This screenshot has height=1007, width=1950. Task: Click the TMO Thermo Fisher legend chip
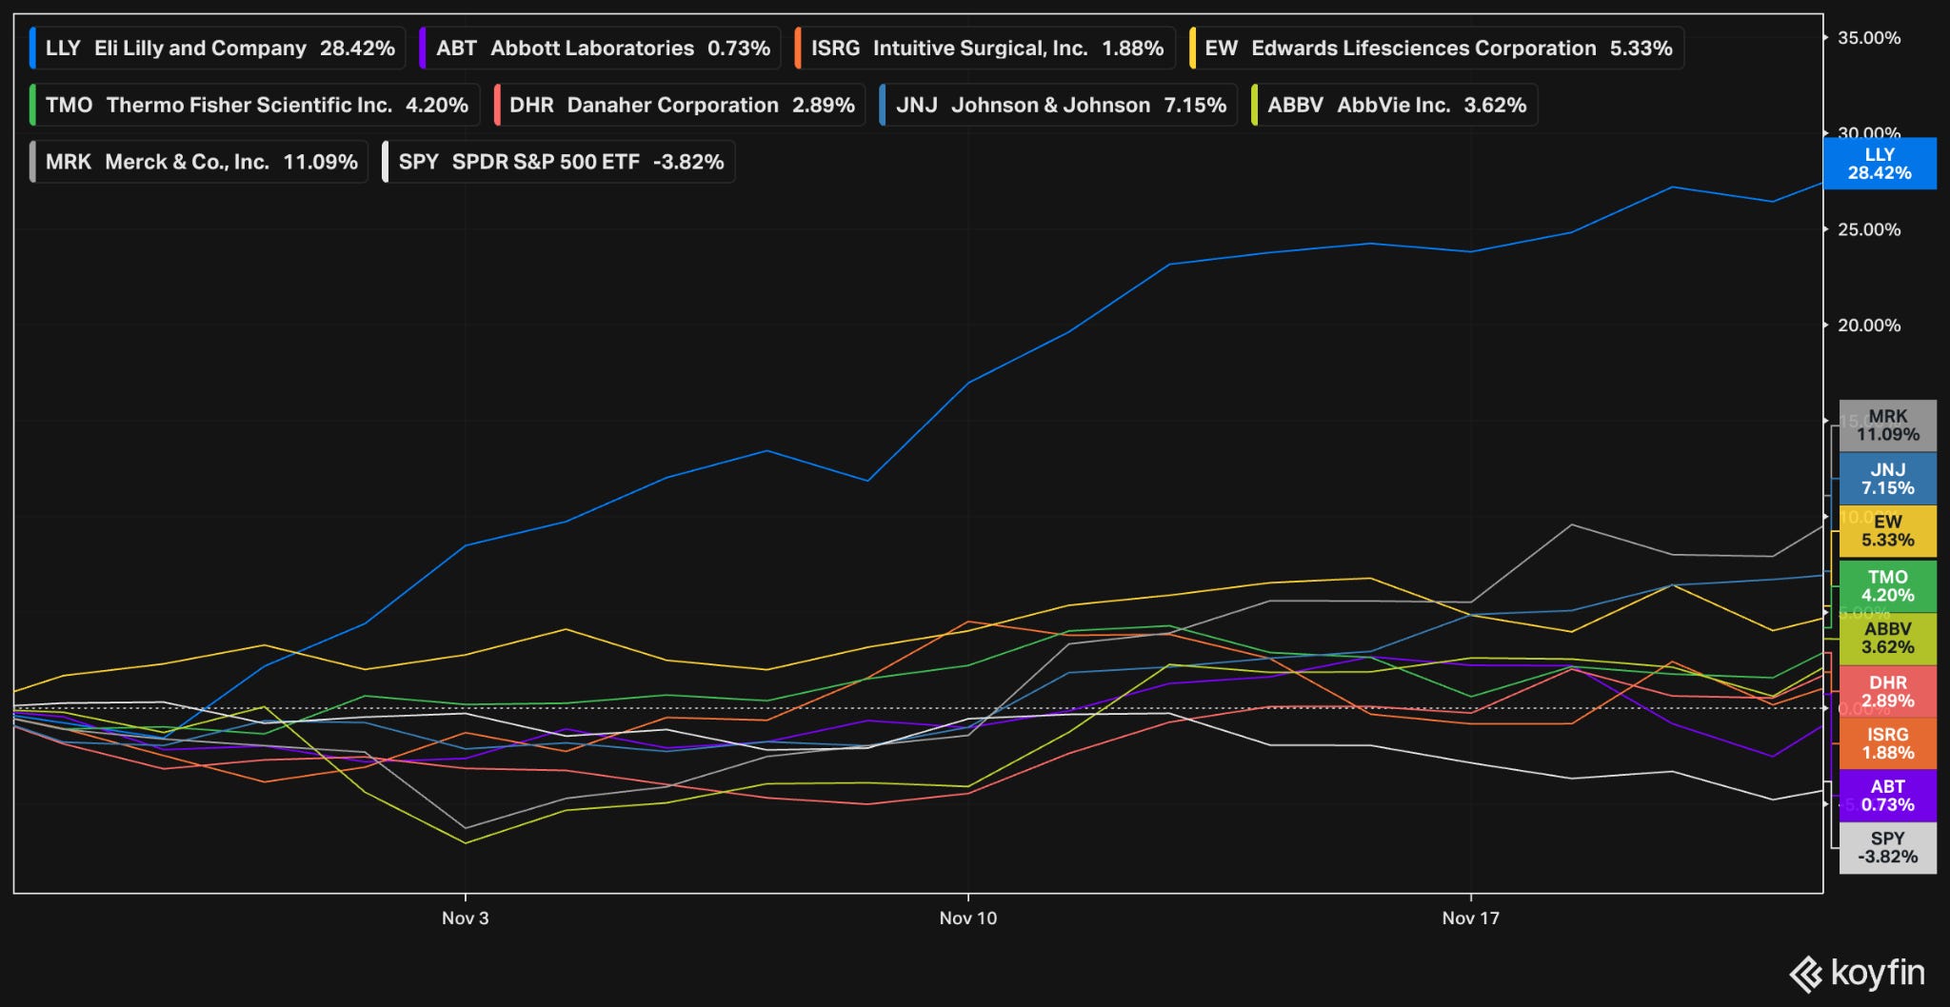tap(254, 105)
